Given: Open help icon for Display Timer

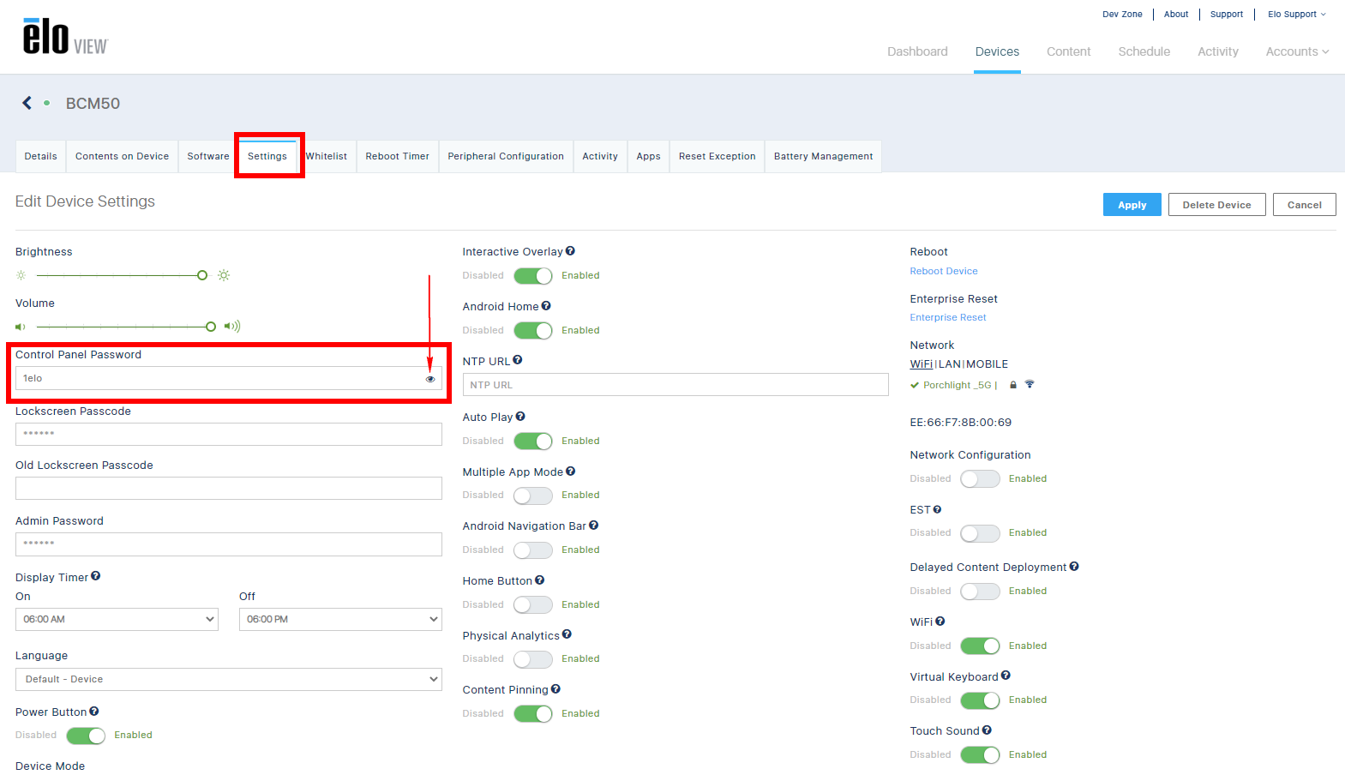Looking at the screenshot, I should (96, 576).
